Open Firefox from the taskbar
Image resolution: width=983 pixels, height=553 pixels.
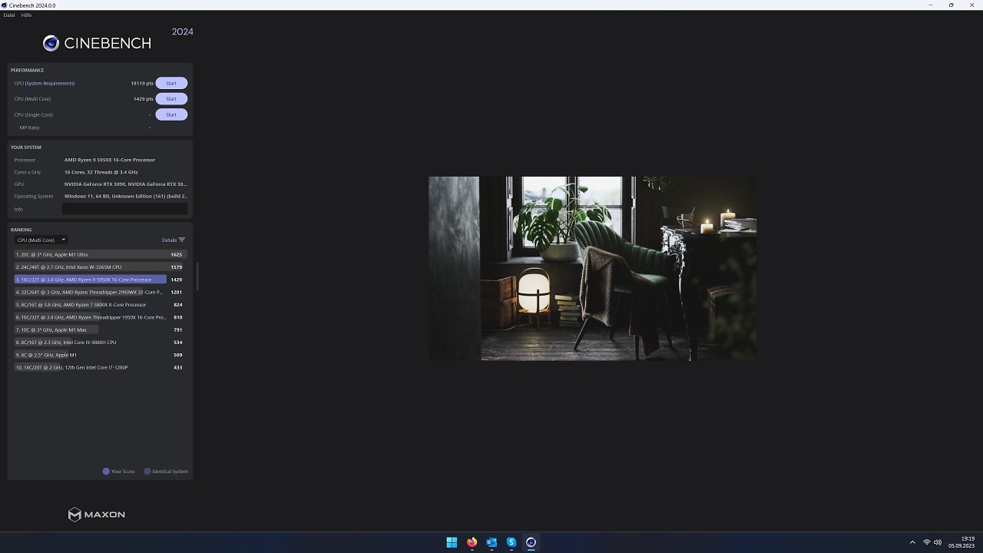(472, 542)
